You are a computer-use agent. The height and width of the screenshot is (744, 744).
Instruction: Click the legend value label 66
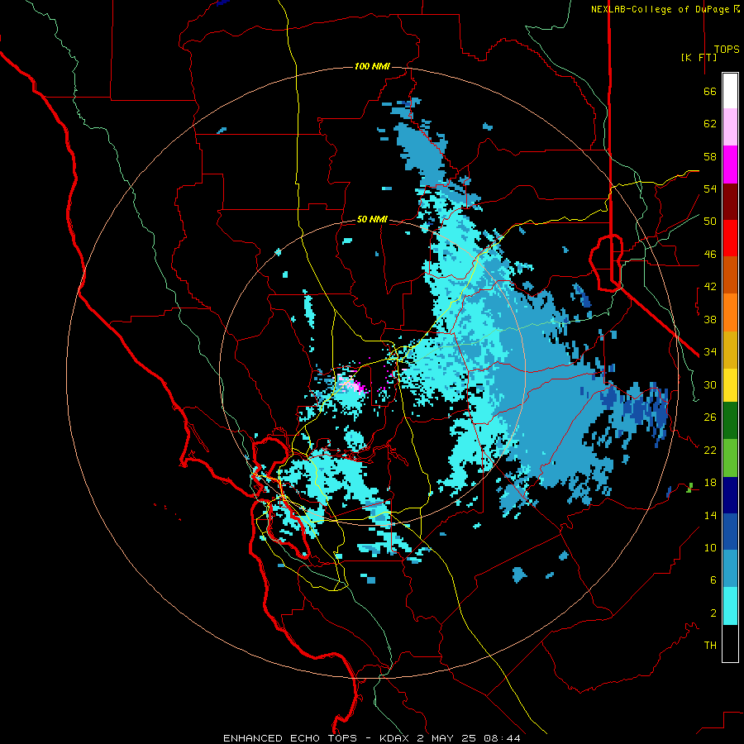(x=710, y=91)
